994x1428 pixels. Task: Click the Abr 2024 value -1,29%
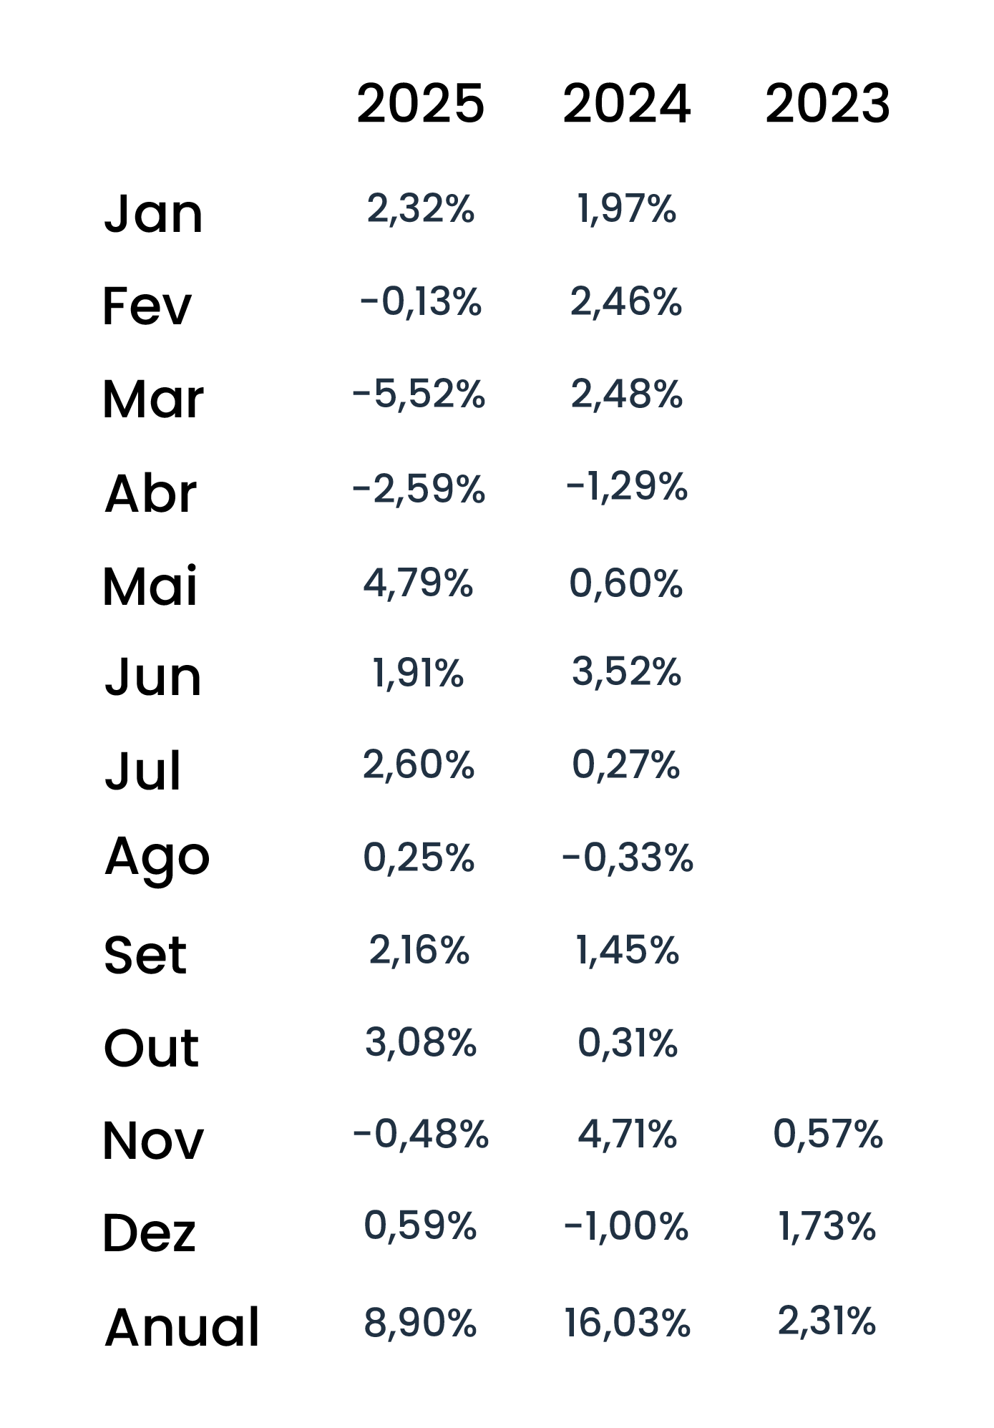coord(627,487)
